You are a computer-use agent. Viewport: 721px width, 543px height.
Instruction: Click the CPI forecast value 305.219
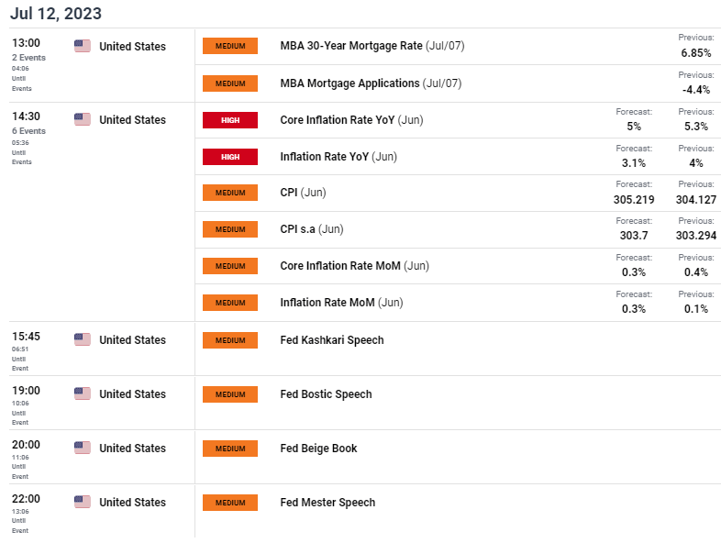(x=634, y=200)
